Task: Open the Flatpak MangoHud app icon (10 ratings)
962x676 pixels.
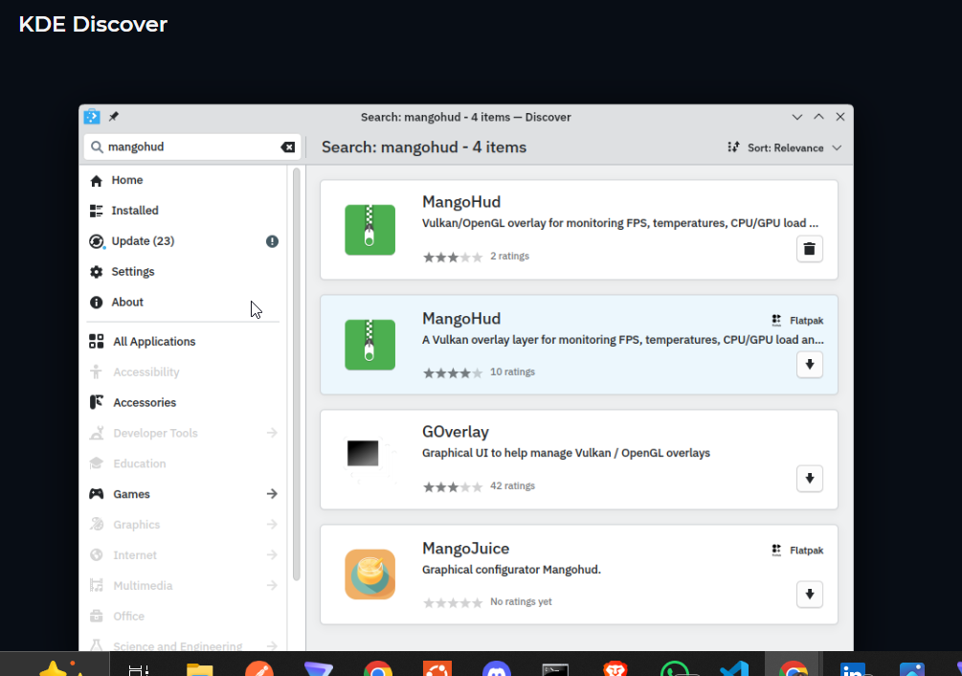Action: 369,345
